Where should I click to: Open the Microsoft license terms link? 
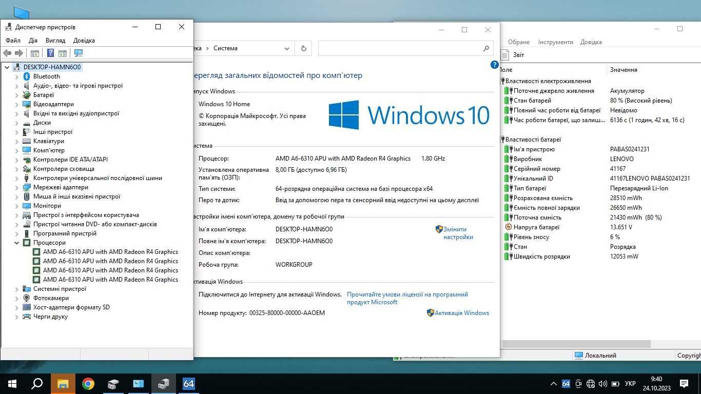coord(407,298)
